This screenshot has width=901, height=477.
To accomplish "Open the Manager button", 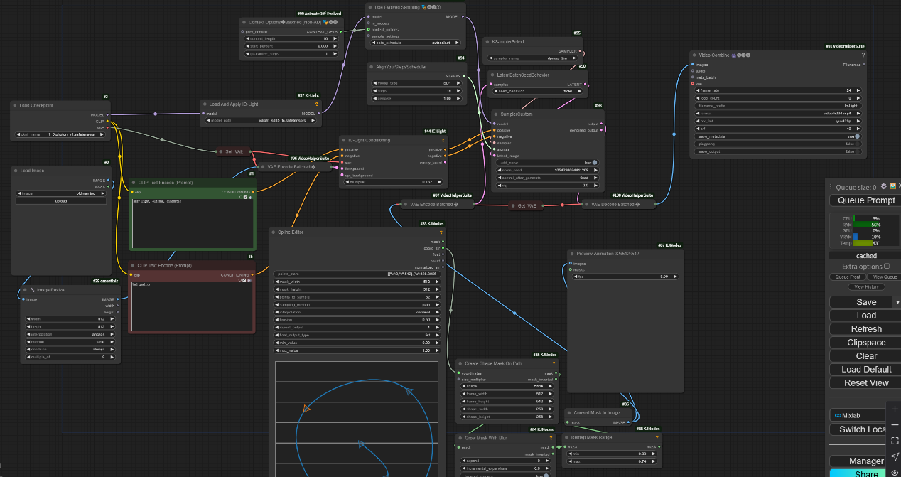I will [866, 461].
